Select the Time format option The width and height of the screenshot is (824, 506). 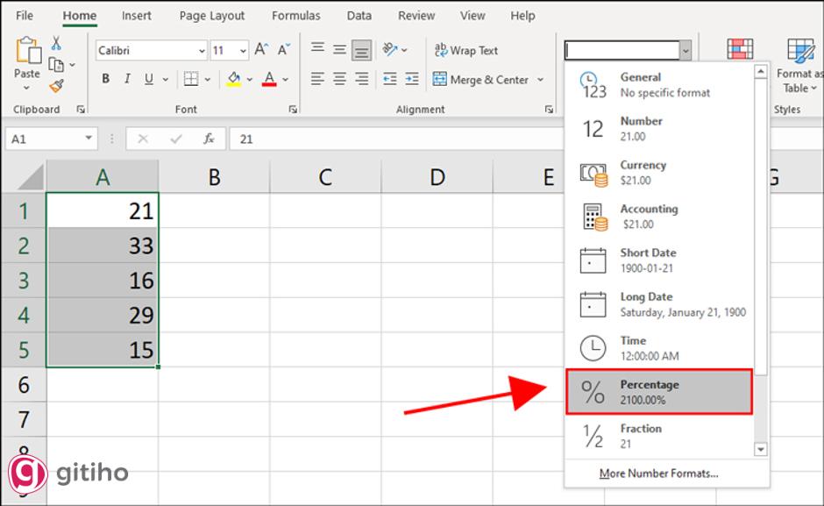[659, 348]
